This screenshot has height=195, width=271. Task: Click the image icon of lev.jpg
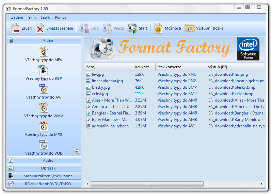pyautogui.click(x=88, y=74)
